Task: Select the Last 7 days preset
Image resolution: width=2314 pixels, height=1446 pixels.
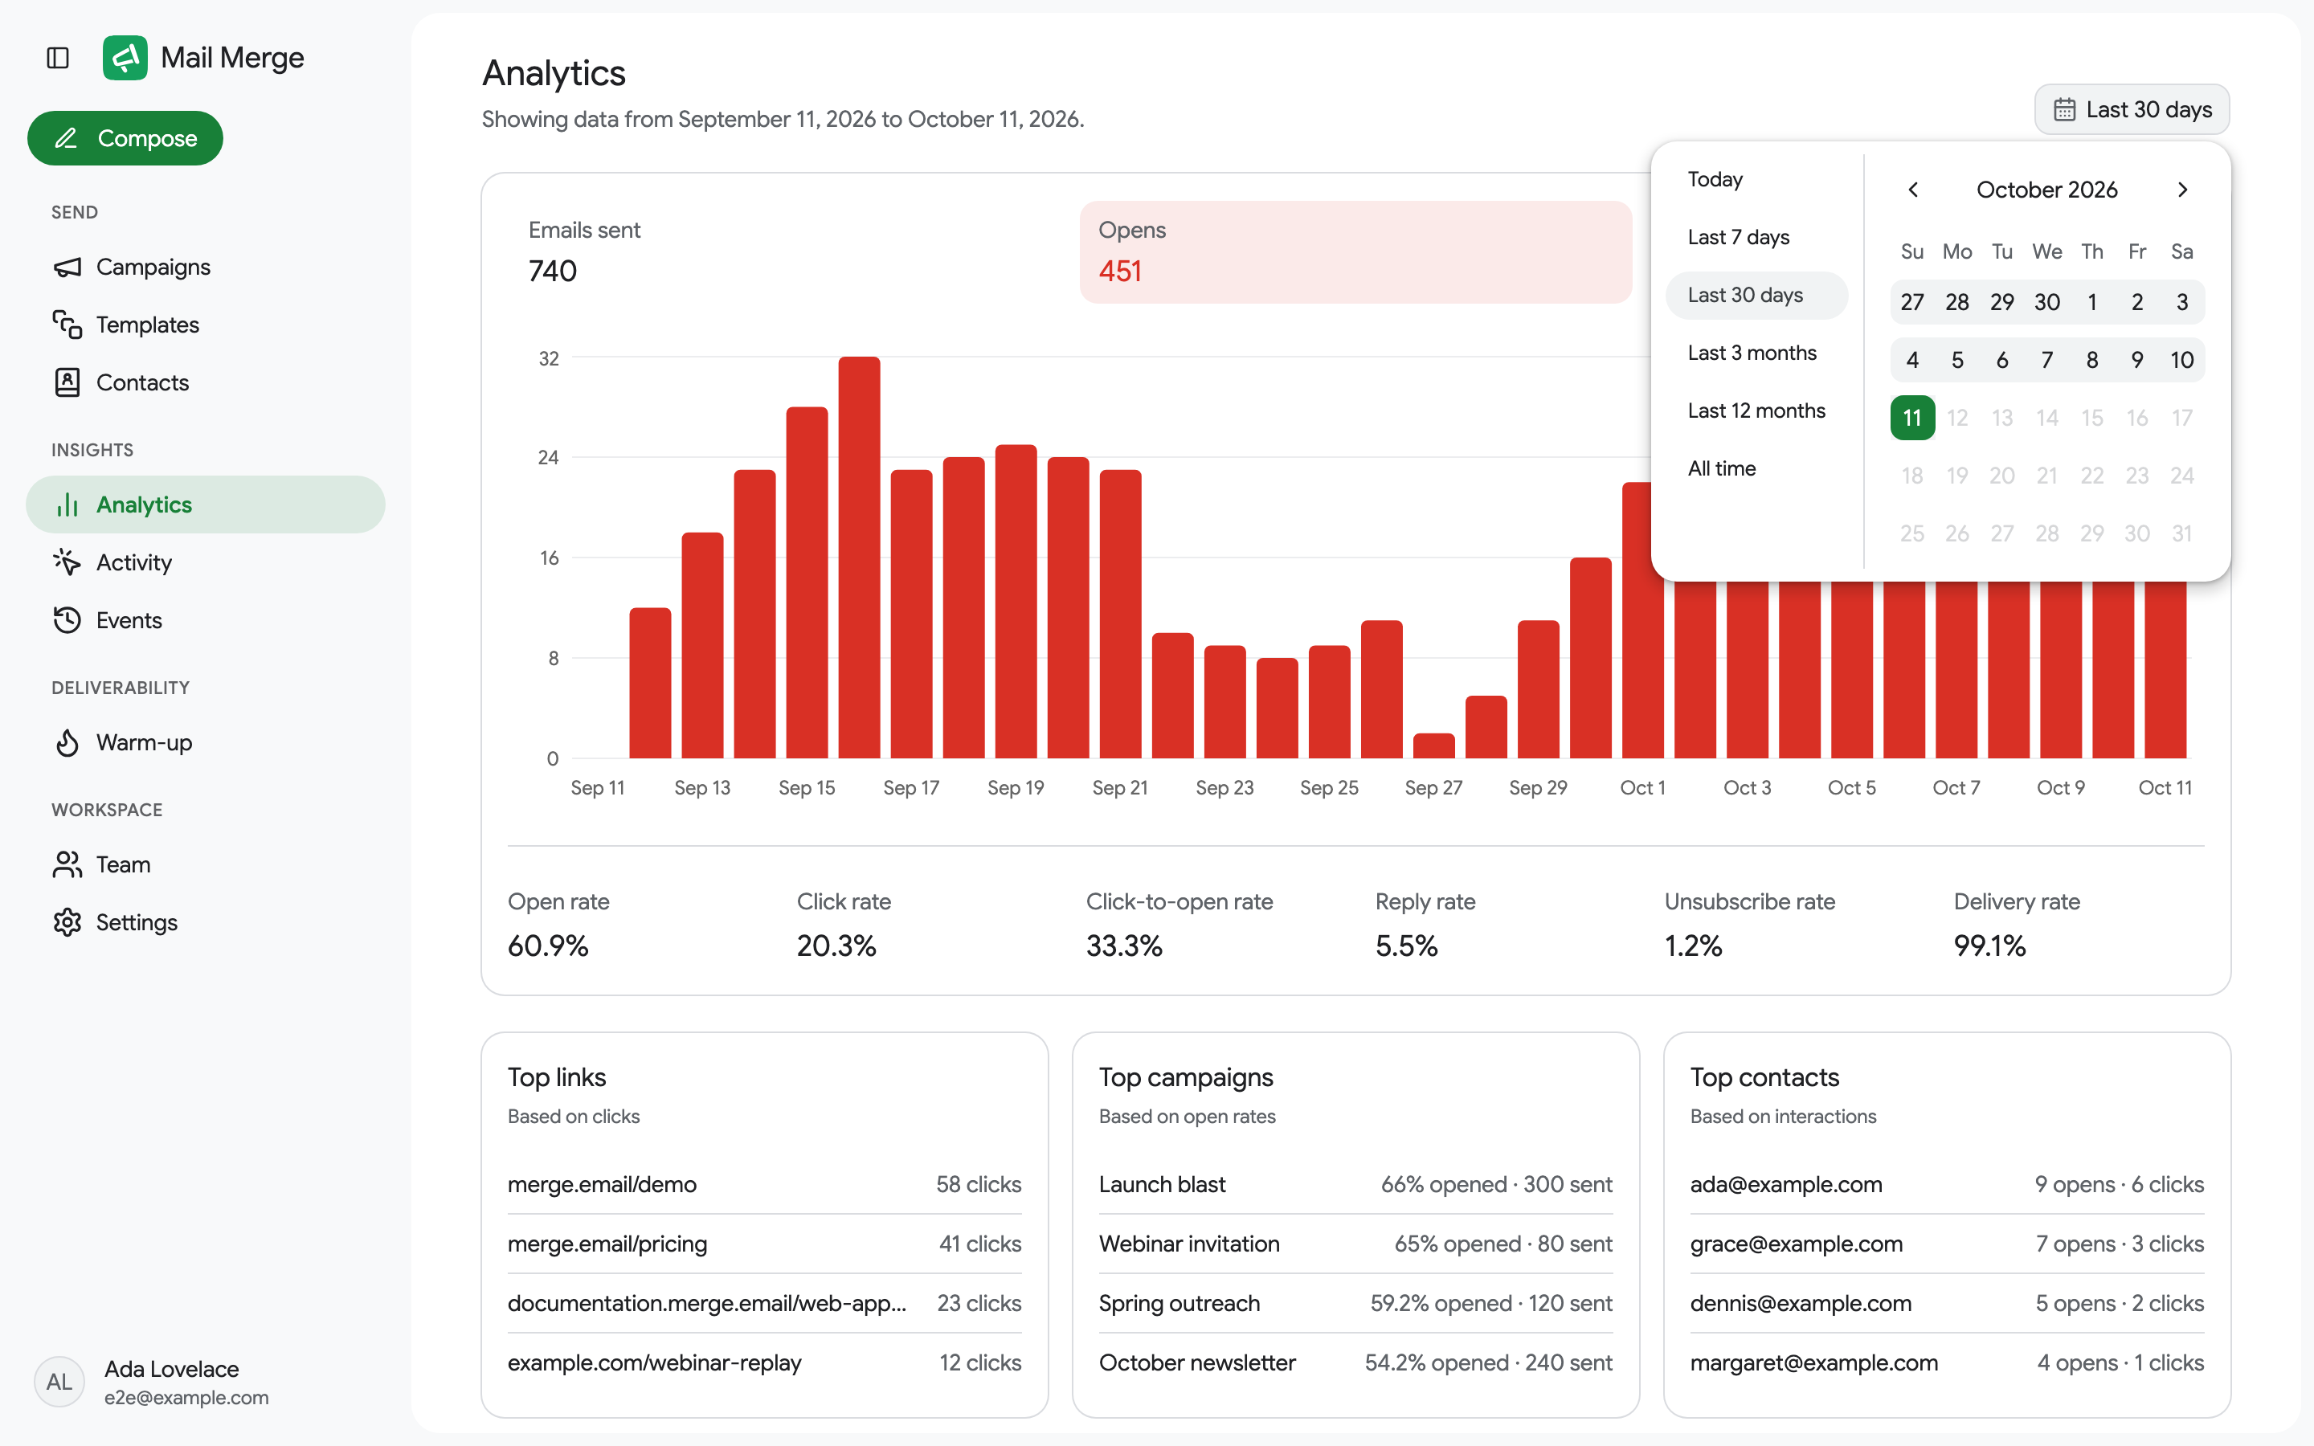Action: (1756, 237)
